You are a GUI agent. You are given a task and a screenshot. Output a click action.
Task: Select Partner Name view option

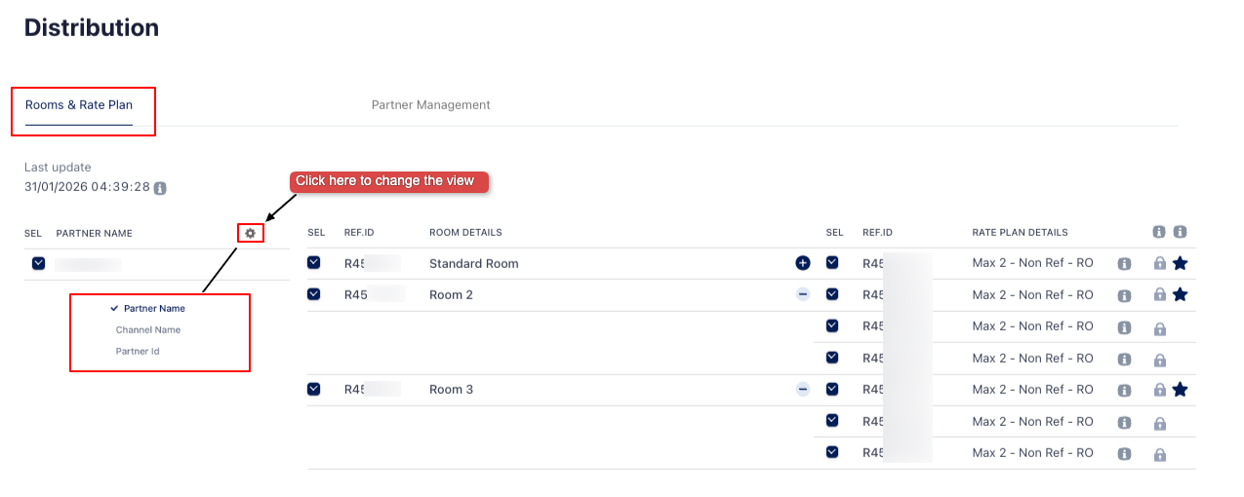point(154,308)
